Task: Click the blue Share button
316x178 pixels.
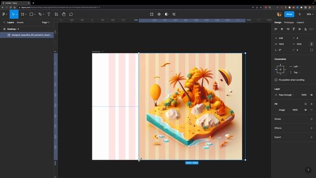Action: (x=289, y=14)
